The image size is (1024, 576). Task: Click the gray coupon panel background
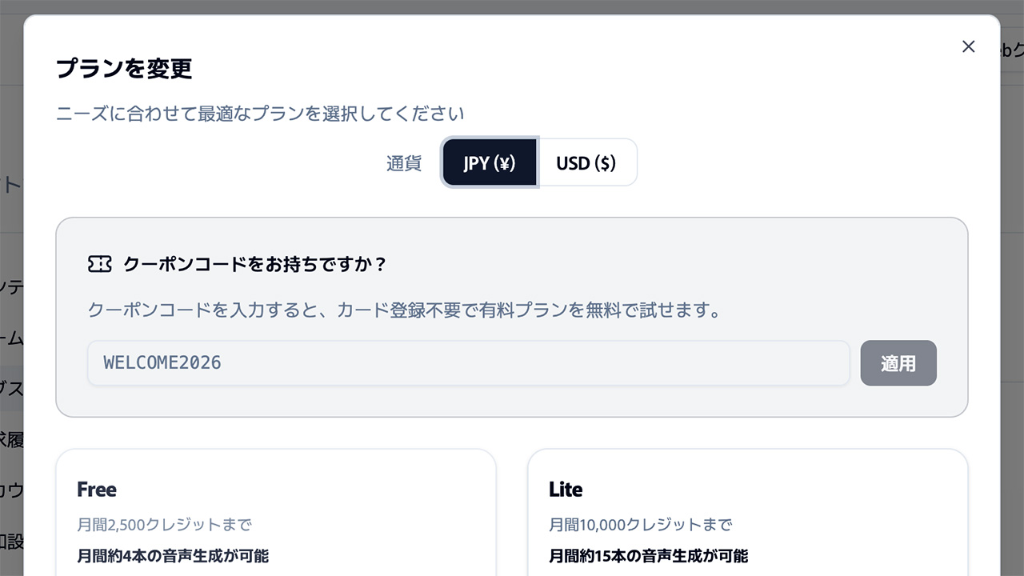coord(512,237)
